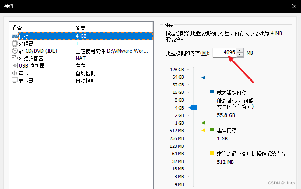Screen dimensions: 301x189
Task: Click the 2 GB slider label
Action: tap(179, 115)
